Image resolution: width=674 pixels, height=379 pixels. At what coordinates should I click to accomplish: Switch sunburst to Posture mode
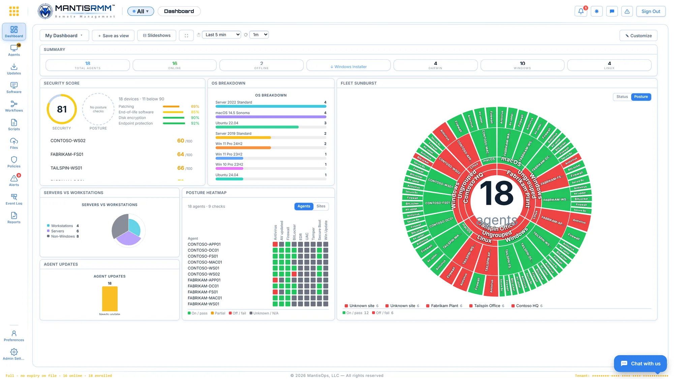click(641, 97)
